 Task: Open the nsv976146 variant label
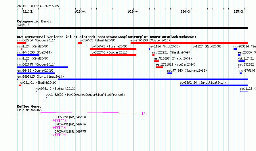tap(247, 70)
